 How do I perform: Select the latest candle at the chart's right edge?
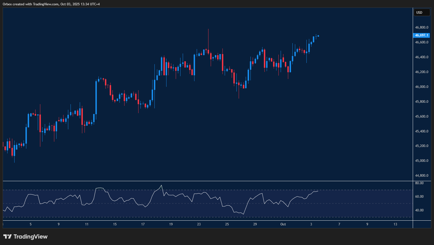coord(318,36)
